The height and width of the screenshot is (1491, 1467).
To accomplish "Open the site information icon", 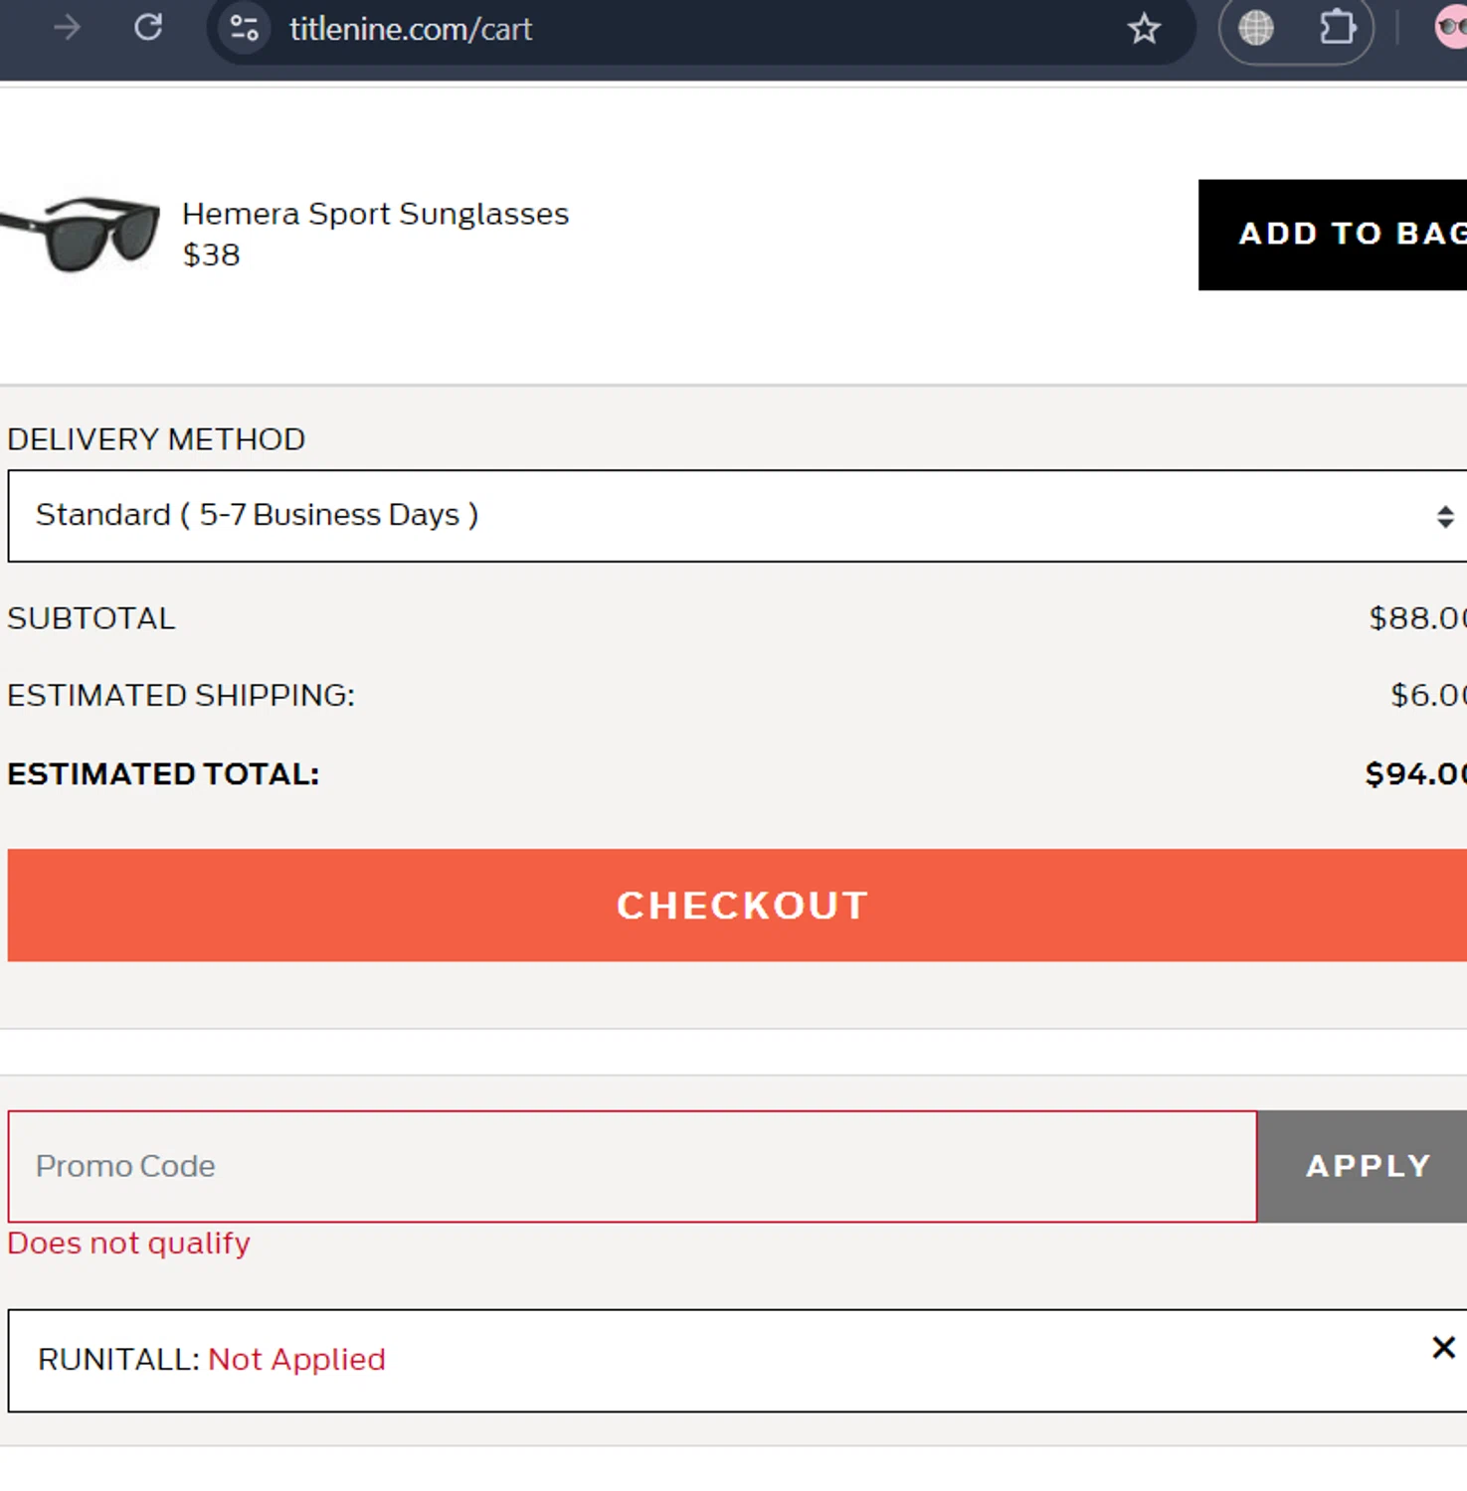I will (245, 29).
